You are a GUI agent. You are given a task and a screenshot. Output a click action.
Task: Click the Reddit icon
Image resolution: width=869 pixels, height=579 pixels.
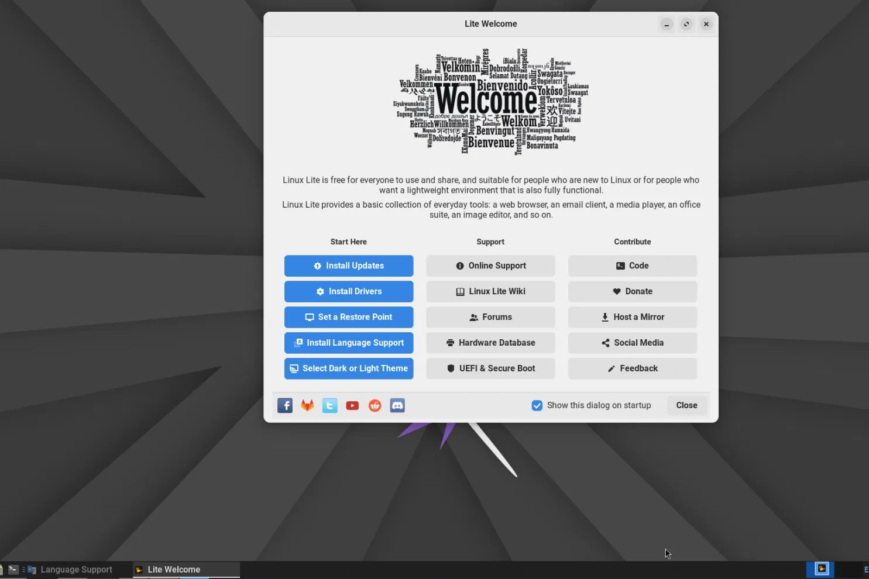click(375, 405)
